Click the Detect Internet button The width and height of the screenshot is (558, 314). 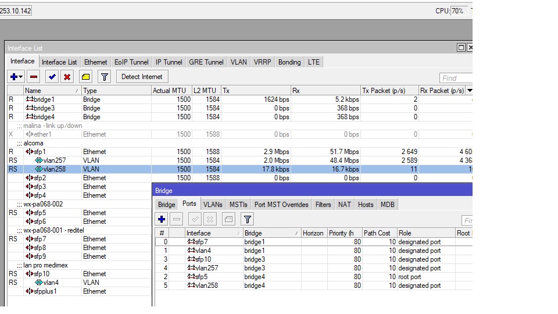tap(142, 77)
